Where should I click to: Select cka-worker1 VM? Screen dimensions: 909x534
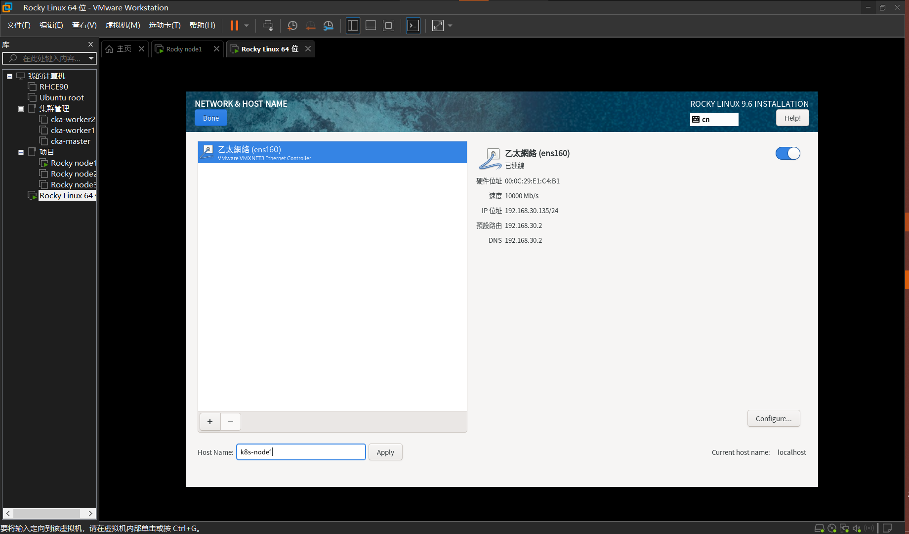[x=73, y=130]
